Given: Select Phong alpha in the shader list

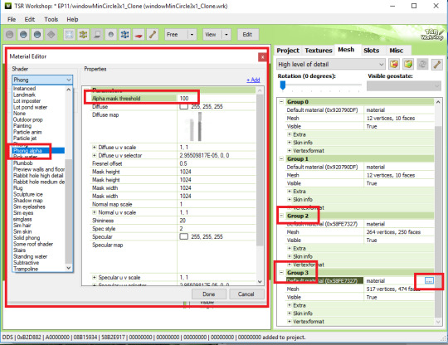Looking at the screenshot, I should tap(38, 150).
